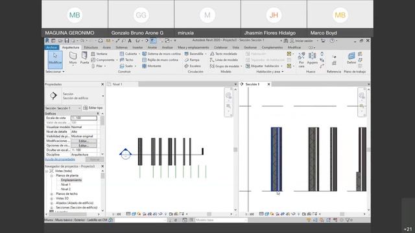Image resolution: width=415 pixels, height=233 pixels.
Task: Close the Propiedades panel
Action: click(102, 84)
